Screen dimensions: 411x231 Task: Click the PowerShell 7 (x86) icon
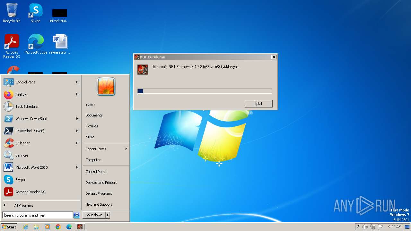[9, 131]
